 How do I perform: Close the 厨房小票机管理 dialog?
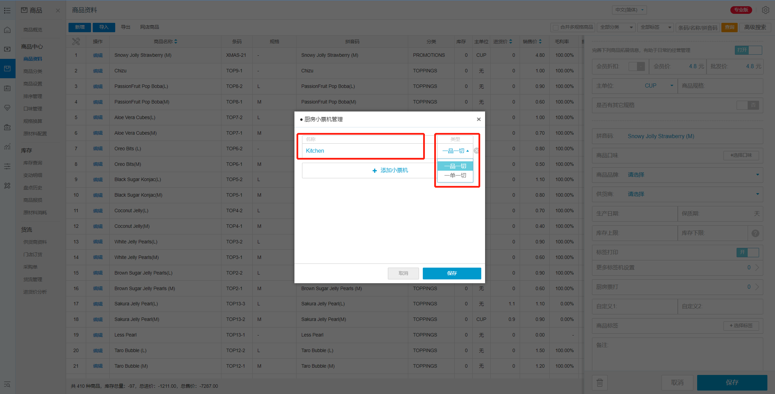(x=478, y=119)
